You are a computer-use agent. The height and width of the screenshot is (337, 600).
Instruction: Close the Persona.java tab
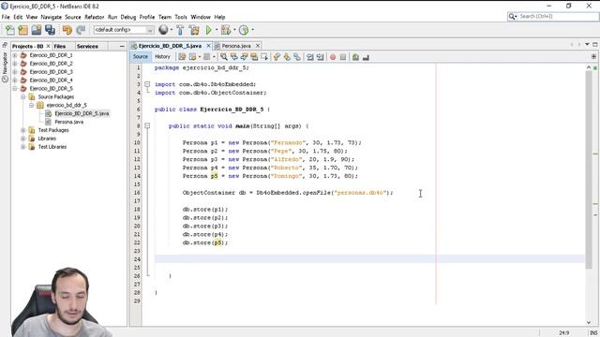258,46
